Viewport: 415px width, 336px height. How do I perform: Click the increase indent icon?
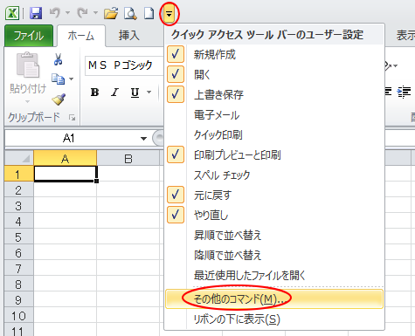tap(405, 92)
